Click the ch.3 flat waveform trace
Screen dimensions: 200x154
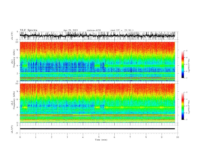coord(97,129)
